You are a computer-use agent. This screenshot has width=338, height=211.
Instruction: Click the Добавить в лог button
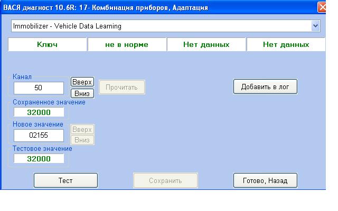(265, 87)
